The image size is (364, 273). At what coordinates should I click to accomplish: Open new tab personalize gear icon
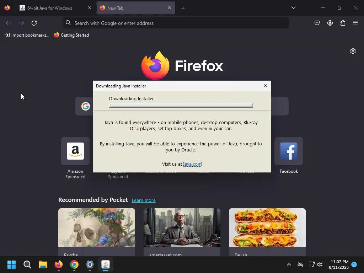(x=353, y=51)
